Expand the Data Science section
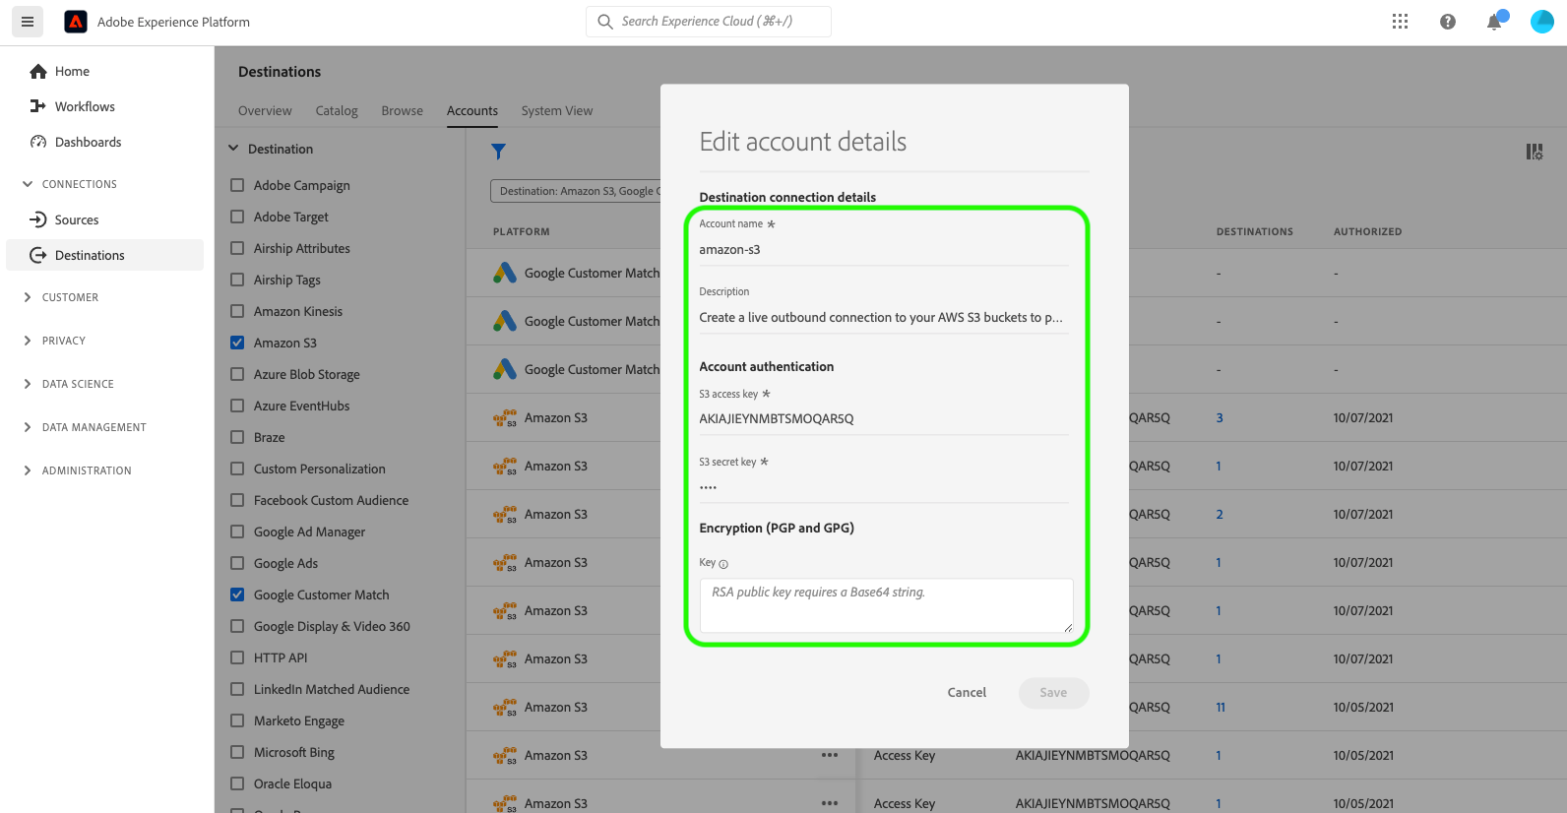Viewport: 1567px width, 813px height. point(28,384)
